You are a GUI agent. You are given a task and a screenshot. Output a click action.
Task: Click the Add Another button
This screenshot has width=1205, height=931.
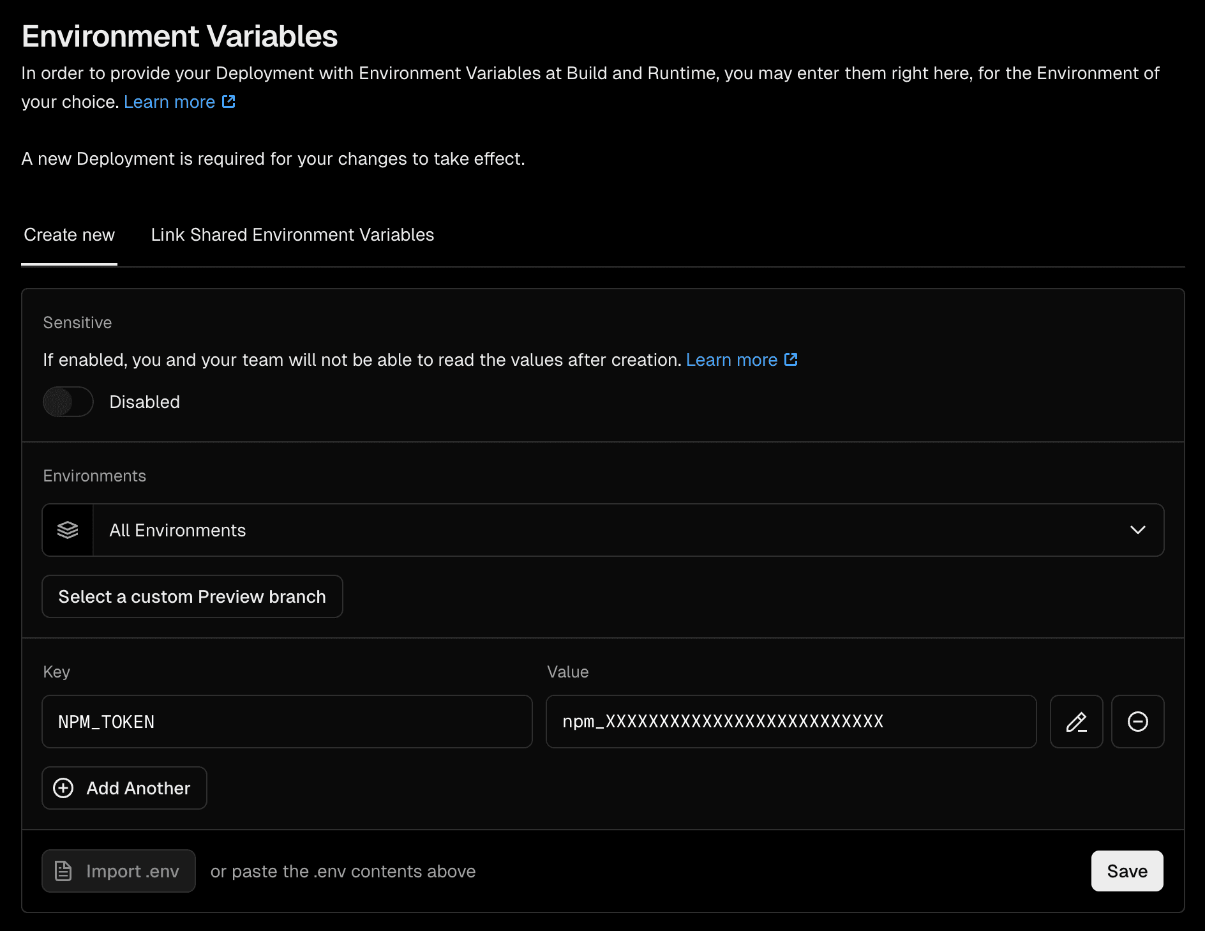click(124, 788)
